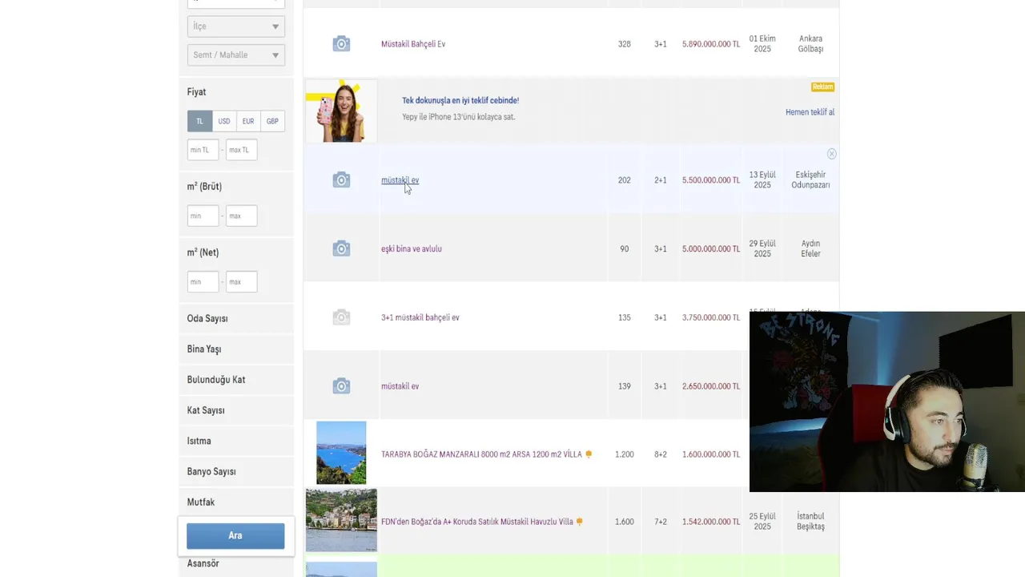This screenshot has width=1025, height=577.
Task: Click the 328 m² cell
Action: tap(625, 44)
